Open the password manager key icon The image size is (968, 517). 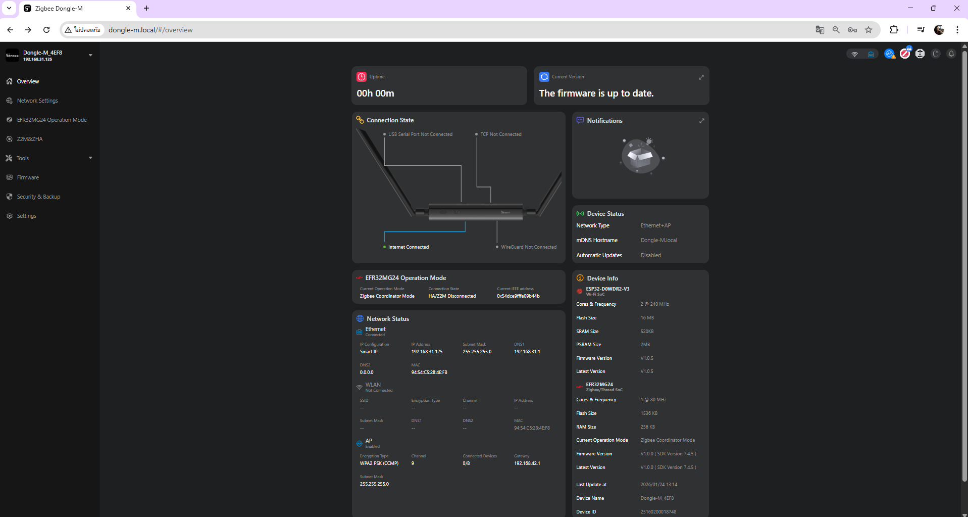pos(852,30)
